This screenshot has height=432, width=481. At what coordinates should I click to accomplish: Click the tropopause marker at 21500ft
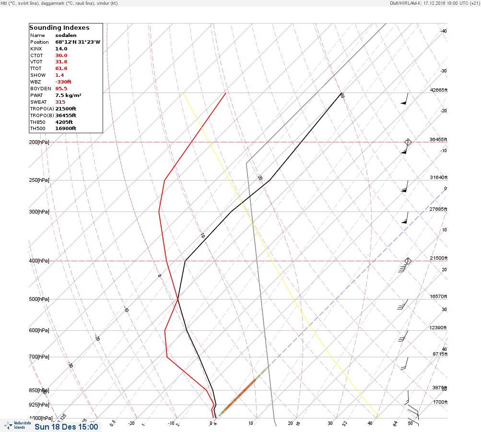[408, 261]
